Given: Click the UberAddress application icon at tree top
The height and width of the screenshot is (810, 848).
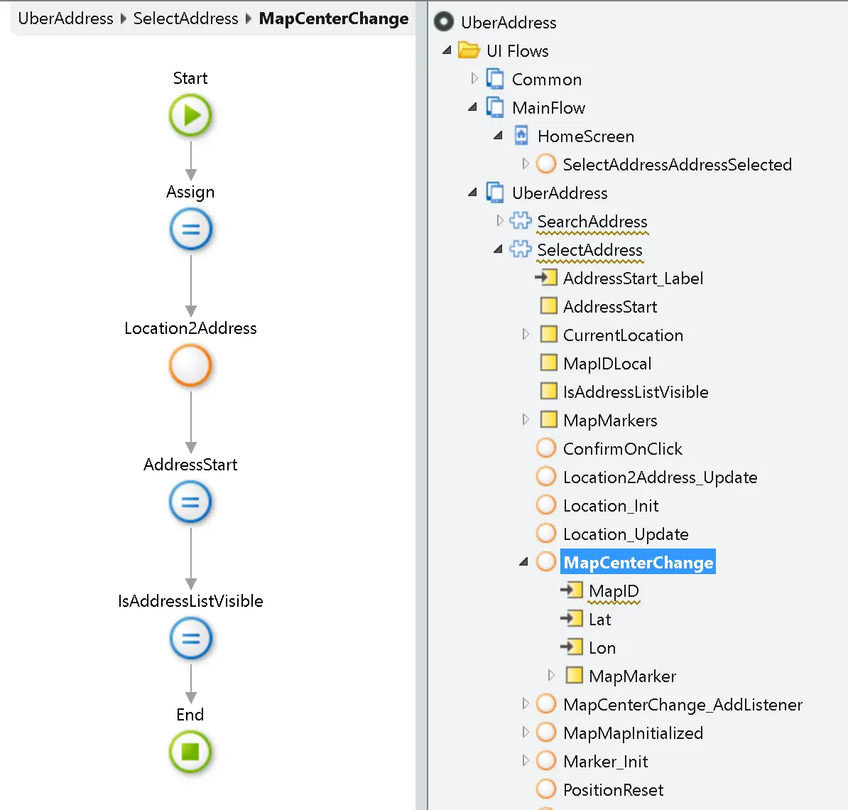Looking at the screenshot, I should click(442, 22).
